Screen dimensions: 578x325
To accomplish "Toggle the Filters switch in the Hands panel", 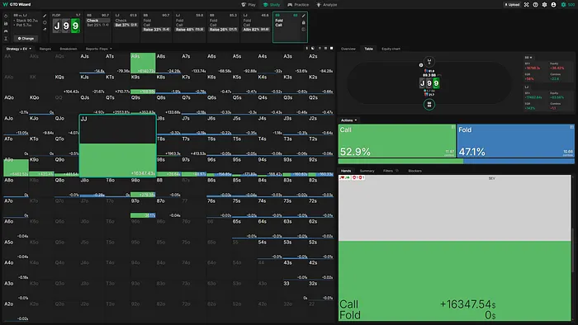I will 397,171.
